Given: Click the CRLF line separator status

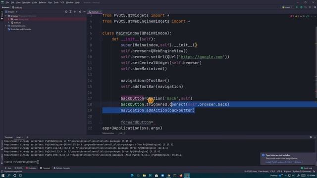Looking at the screenshot, I should pos(272,172).
